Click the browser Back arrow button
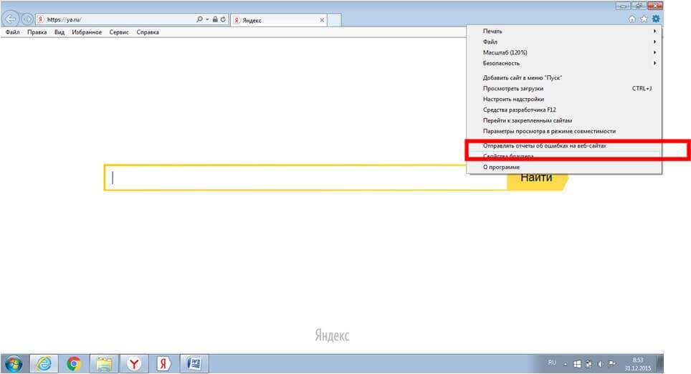691x374 pixels. pyautogui.click(x=11, y=19)
